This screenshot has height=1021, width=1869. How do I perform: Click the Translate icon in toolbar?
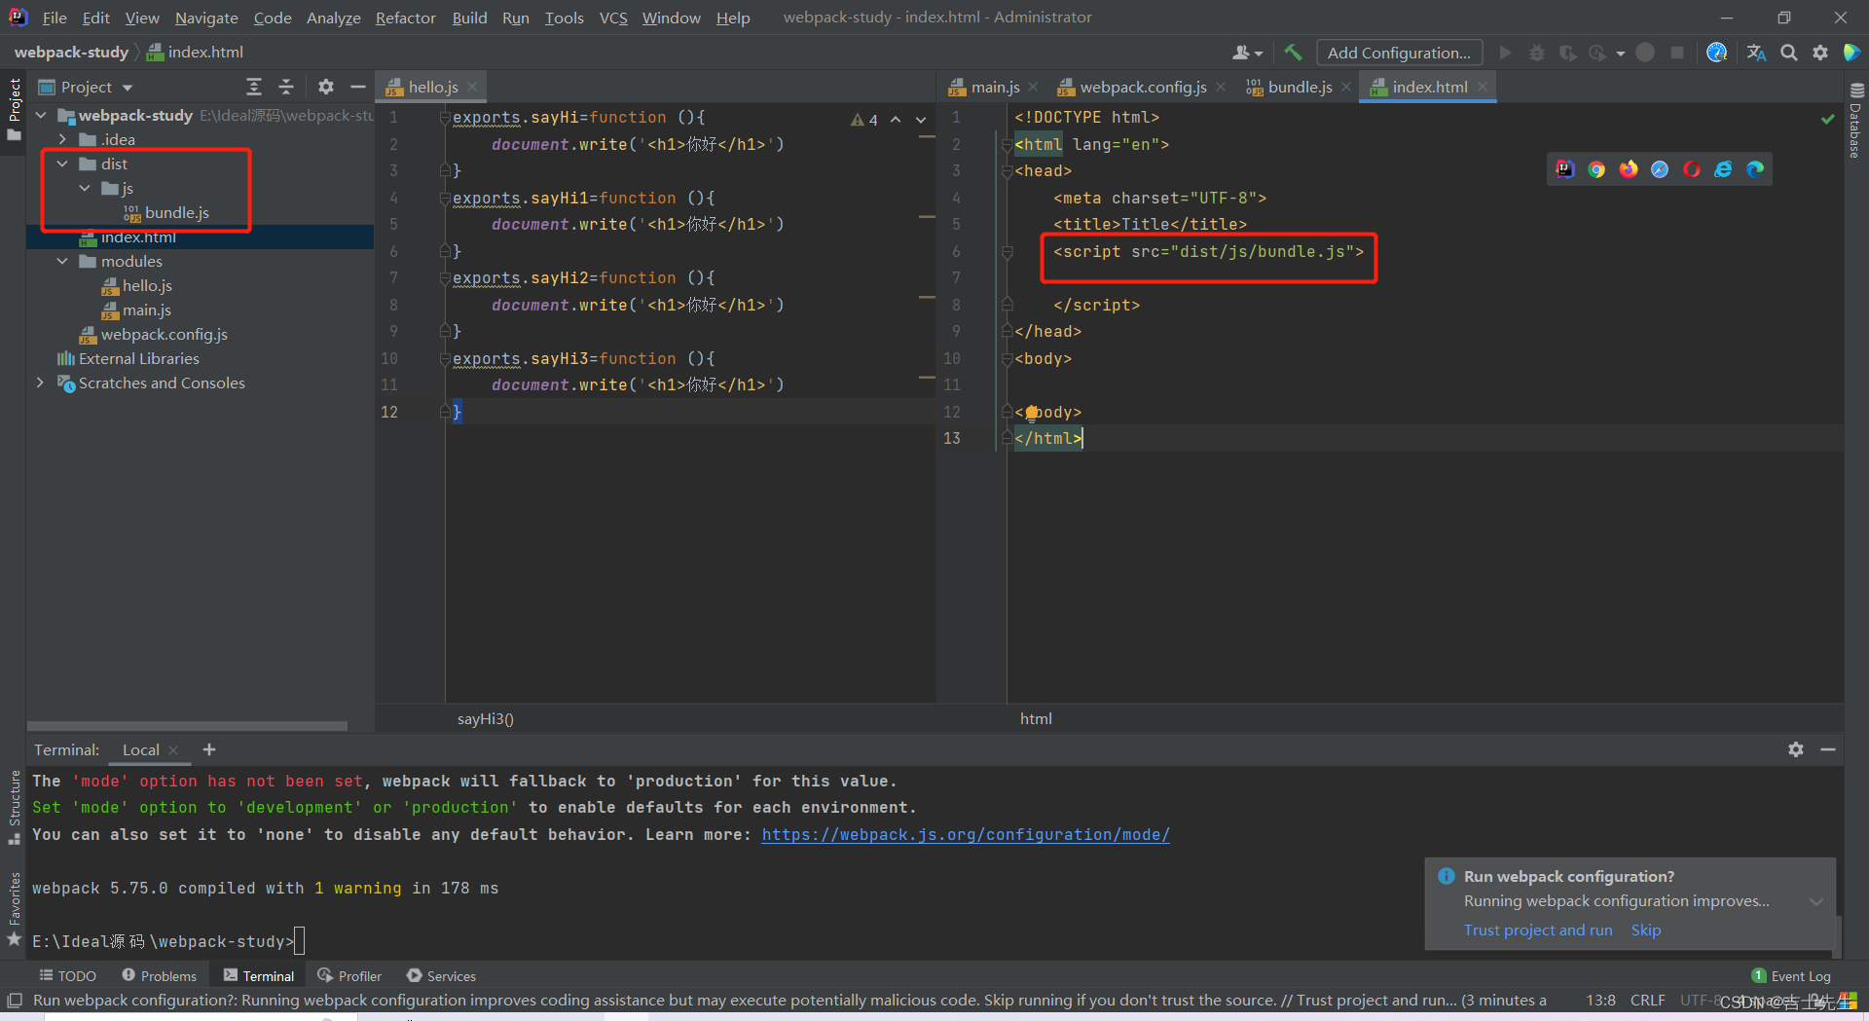pos(1756,53)
